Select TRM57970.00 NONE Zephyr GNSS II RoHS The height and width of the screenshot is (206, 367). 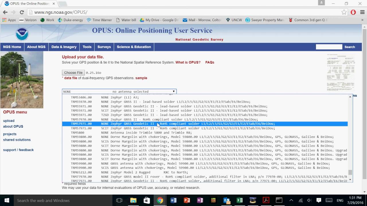click(205, 119)
